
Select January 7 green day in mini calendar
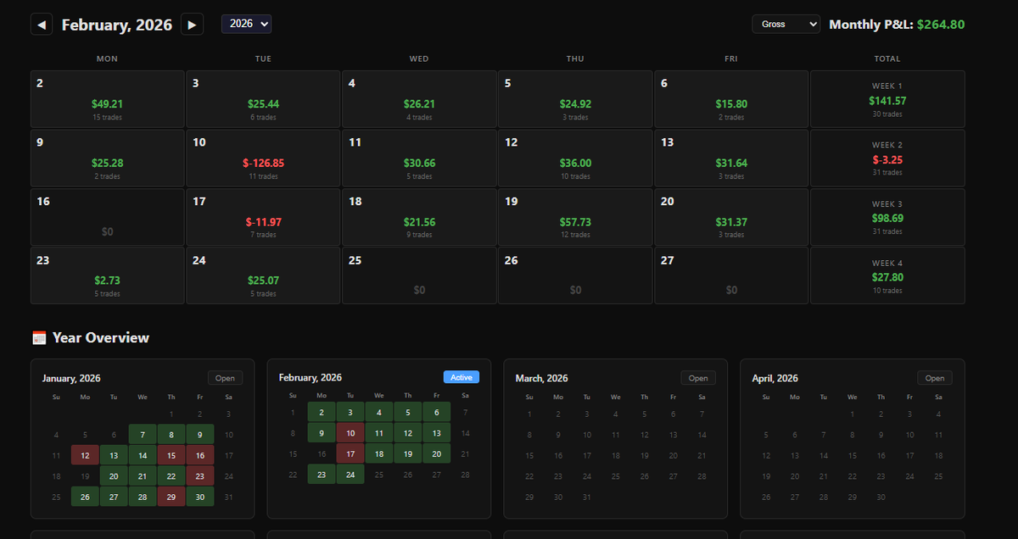(143, 435)
